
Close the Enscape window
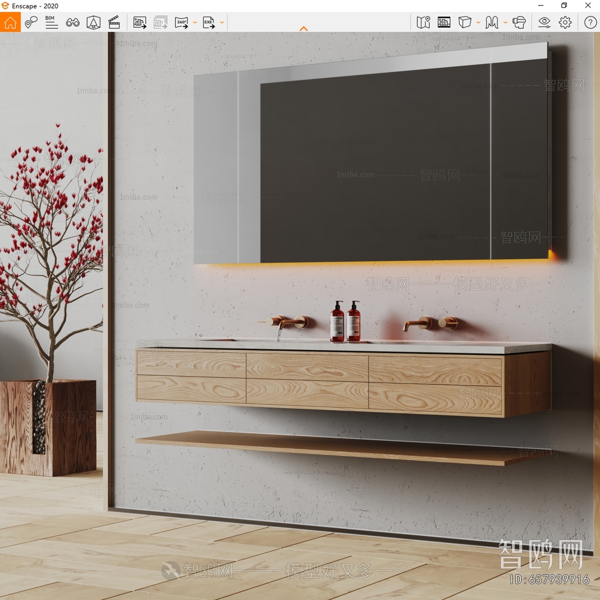pyautogui.click(x=588, y=6)
